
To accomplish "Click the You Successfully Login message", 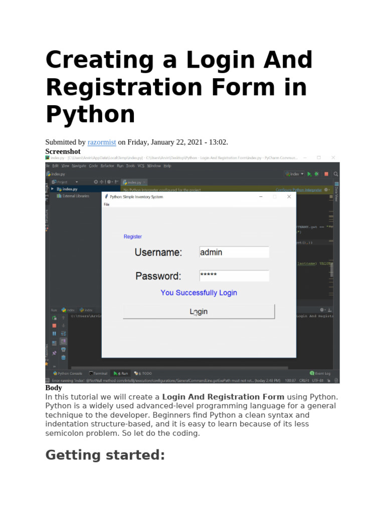I will (x=199, y=293).
